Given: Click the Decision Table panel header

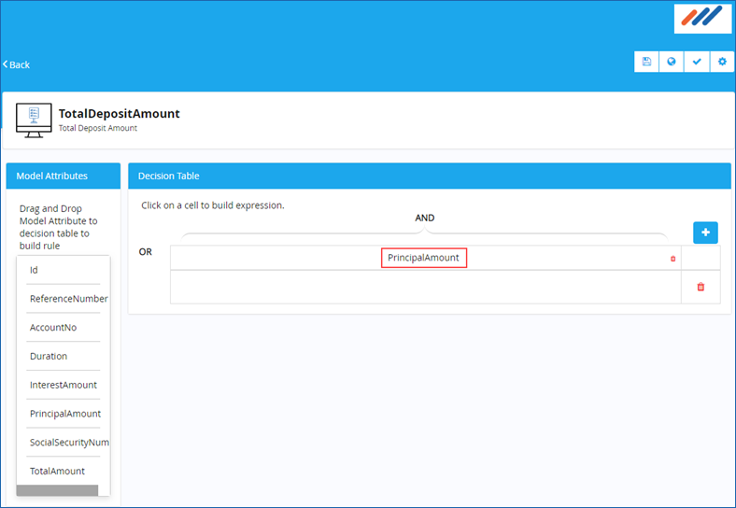Looking at the screenshot, I should (430, 176).
